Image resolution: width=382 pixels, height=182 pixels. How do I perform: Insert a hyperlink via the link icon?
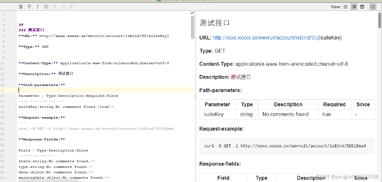click(71, 7)
